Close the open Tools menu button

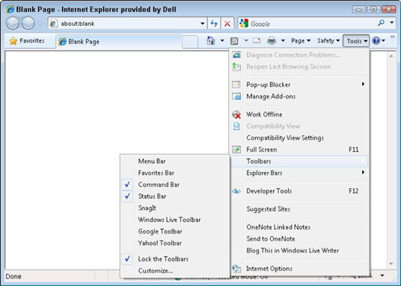356,41
